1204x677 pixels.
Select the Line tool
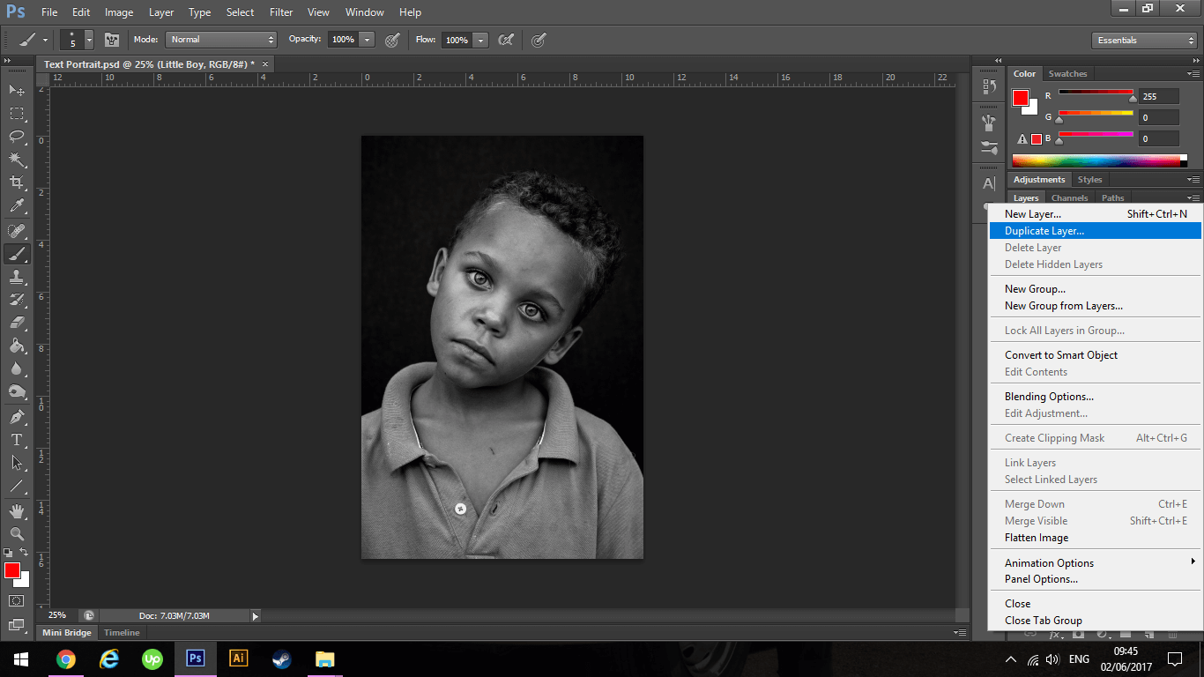point(17,486)
